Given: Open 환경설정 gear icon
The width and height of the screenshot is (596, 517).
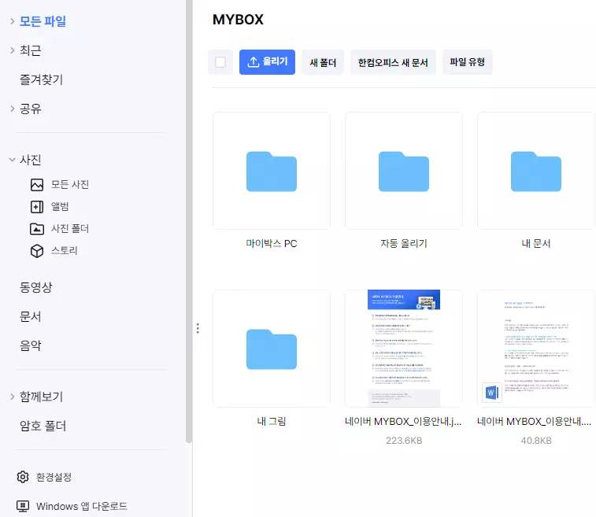Looking at the screenshot, I should (x=23, y=477).
